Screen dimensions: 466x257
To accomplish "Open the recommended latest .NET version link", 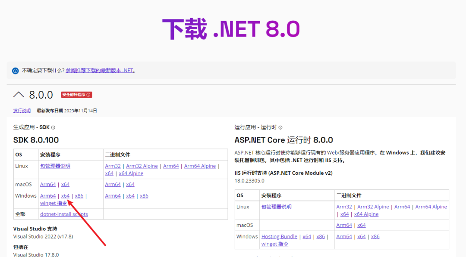I will pos(99,71).
